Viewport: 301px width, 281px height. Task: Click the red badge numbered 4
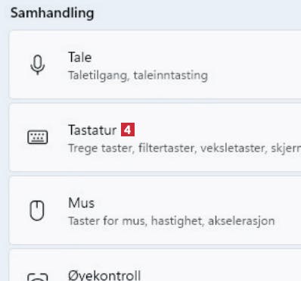128,130
